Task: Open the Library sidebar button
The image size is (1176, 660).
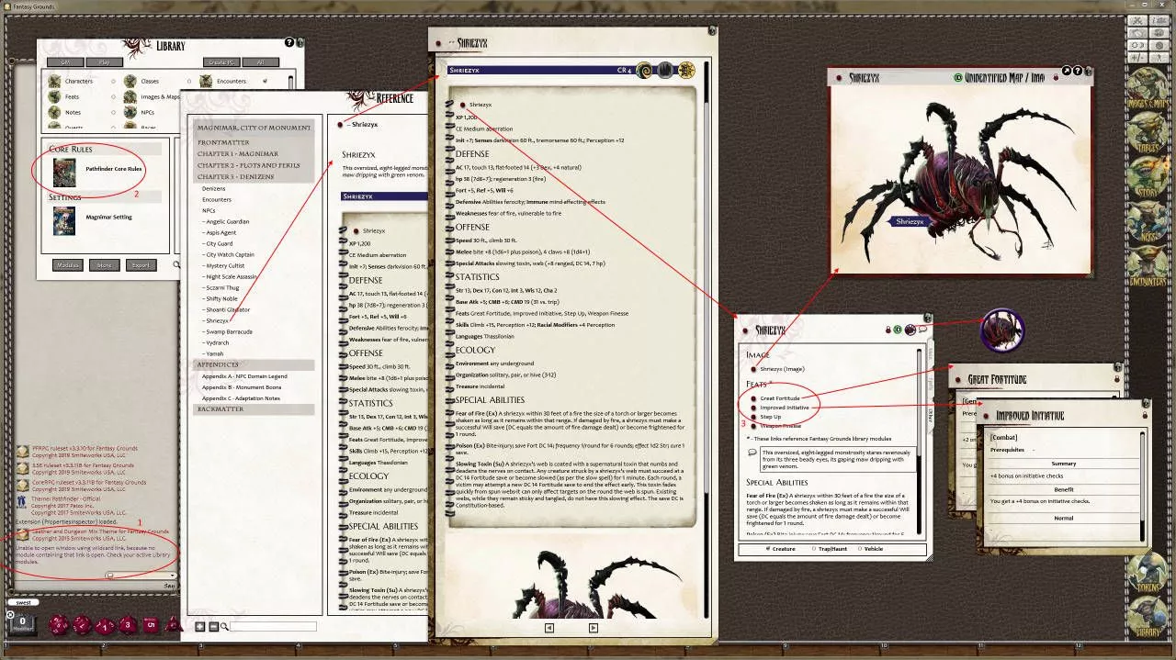Action: (x=1147, y=614)
